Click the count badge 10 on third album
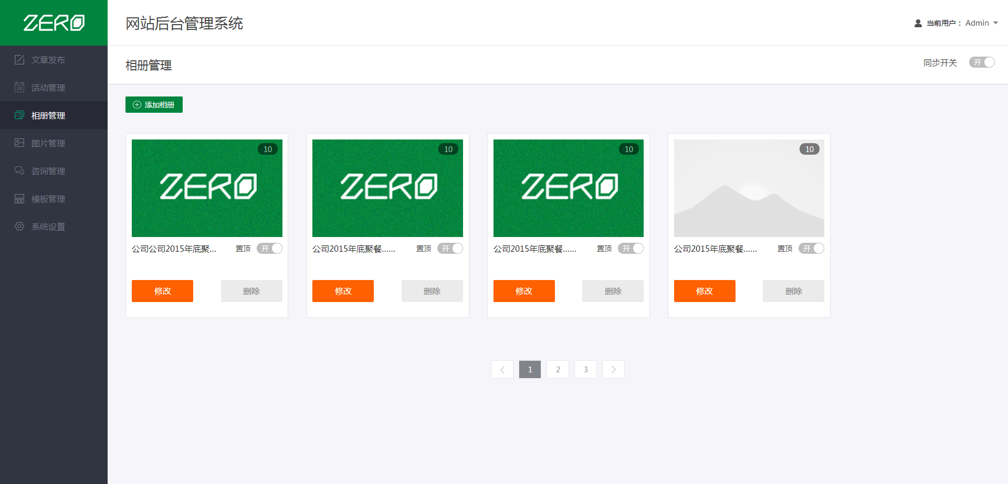1008x484 pixels. [x=629, y=149]
